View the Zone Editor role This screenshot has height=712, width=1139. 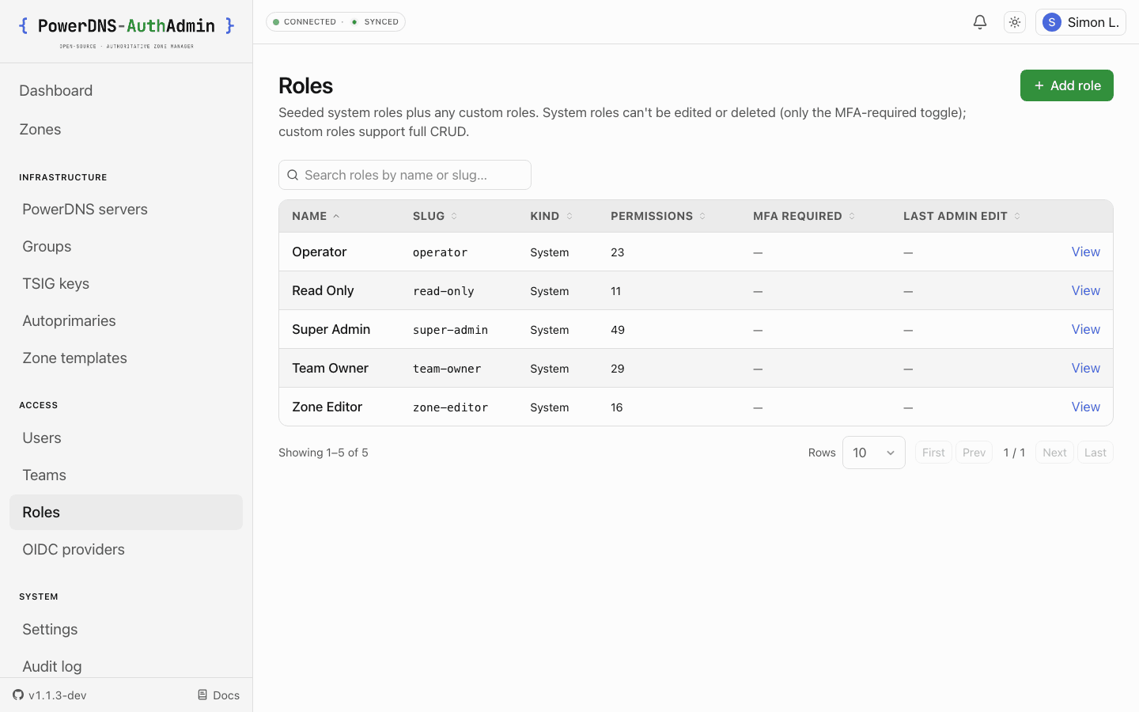[1085, 407]
